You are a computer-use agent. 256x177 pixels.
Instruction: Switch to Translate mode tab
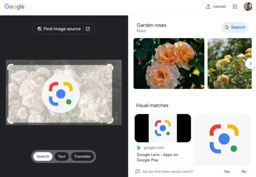[82, 156]
